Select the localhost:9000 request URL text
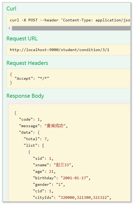 click(x=59, y=50)
